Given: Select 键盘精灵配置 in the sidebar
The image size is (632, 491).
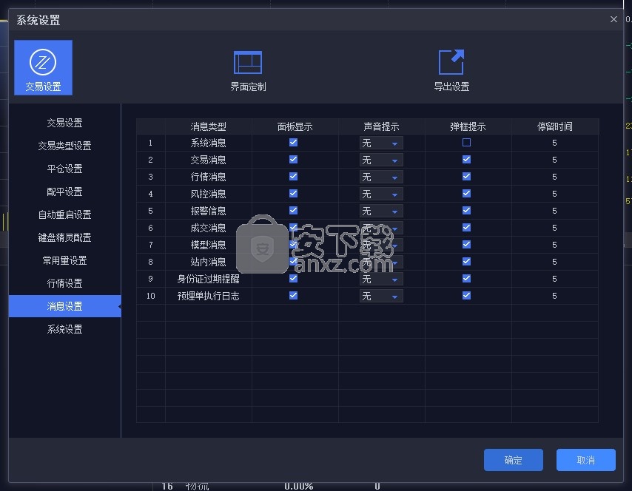Looking at the screenshot, I should pyautogui.click(x=64, y=237).
